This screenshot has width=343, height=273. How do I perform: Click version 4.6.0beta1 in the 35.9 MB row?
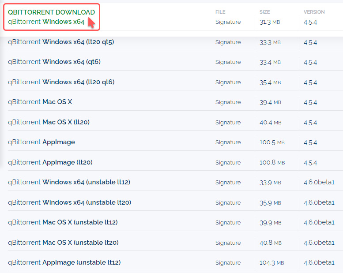319,203
